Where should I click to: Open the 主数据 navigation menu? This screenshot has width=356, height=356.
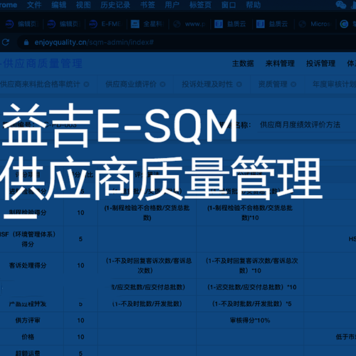(243, 63)
